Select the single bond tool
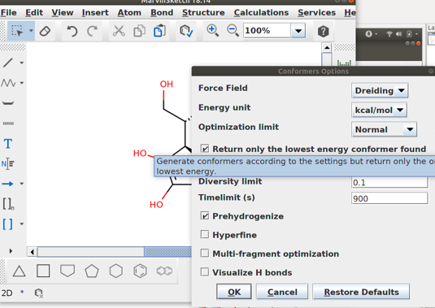 click(8, 63)
